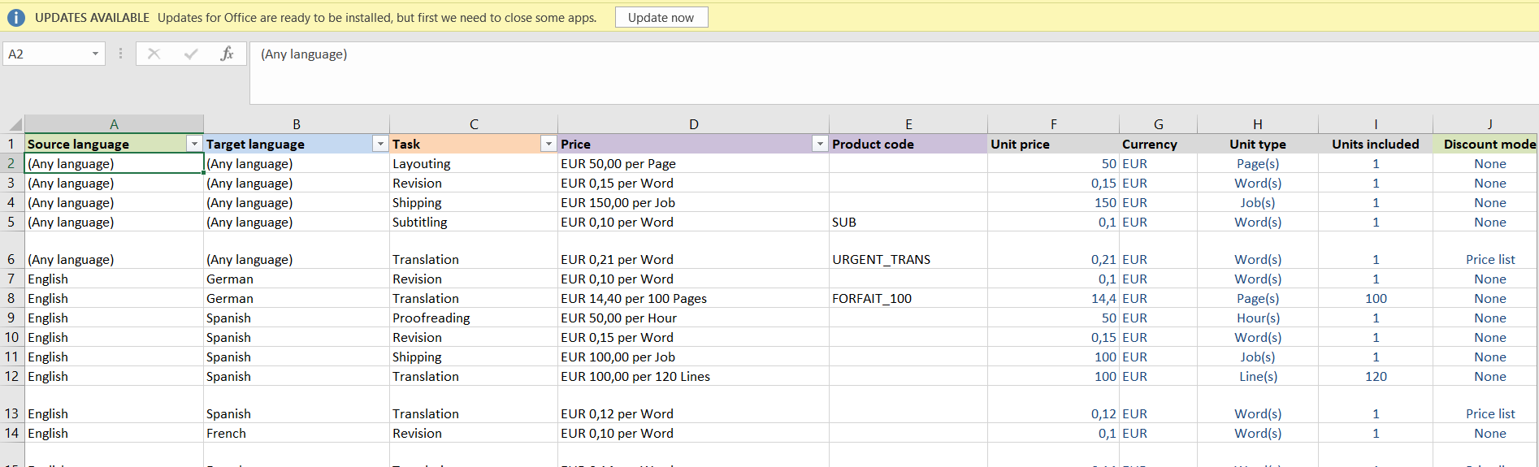The height and width of the screenshot is (467, 1539).
Task: Click the three-dot handle beside Name Box
Action: [120, 54]
